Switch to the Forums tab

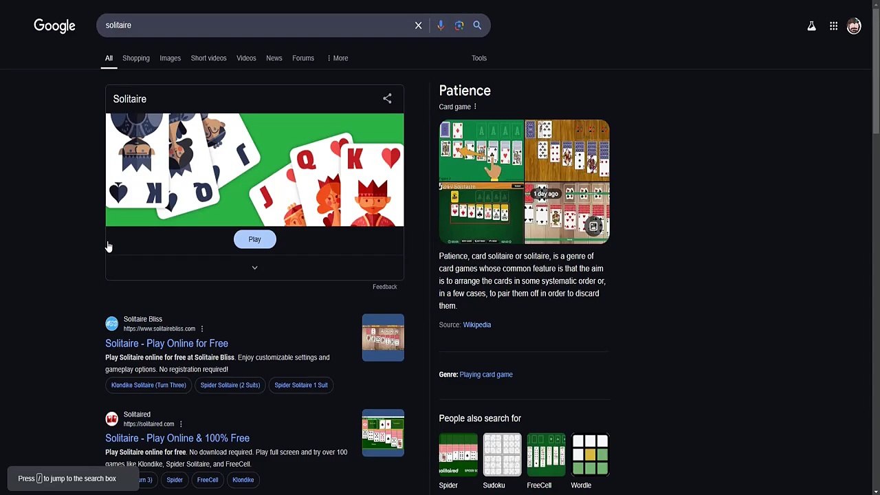coord(303,58)
